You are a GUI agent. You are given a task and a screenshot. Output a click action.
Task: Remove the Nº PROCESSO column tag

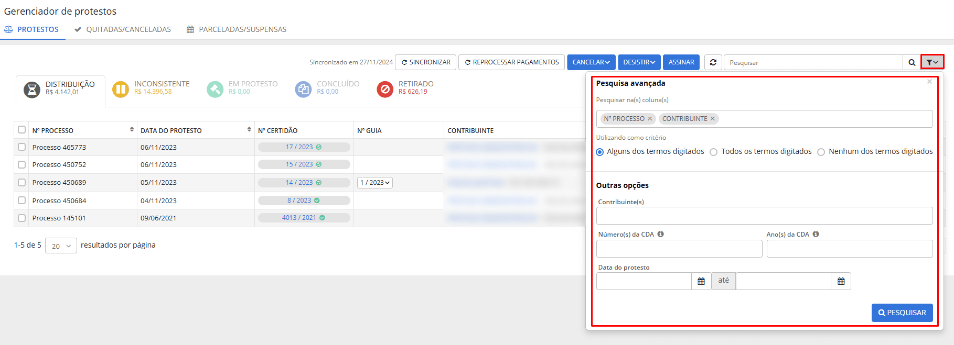pyautogui.click(x=650, y=119)
